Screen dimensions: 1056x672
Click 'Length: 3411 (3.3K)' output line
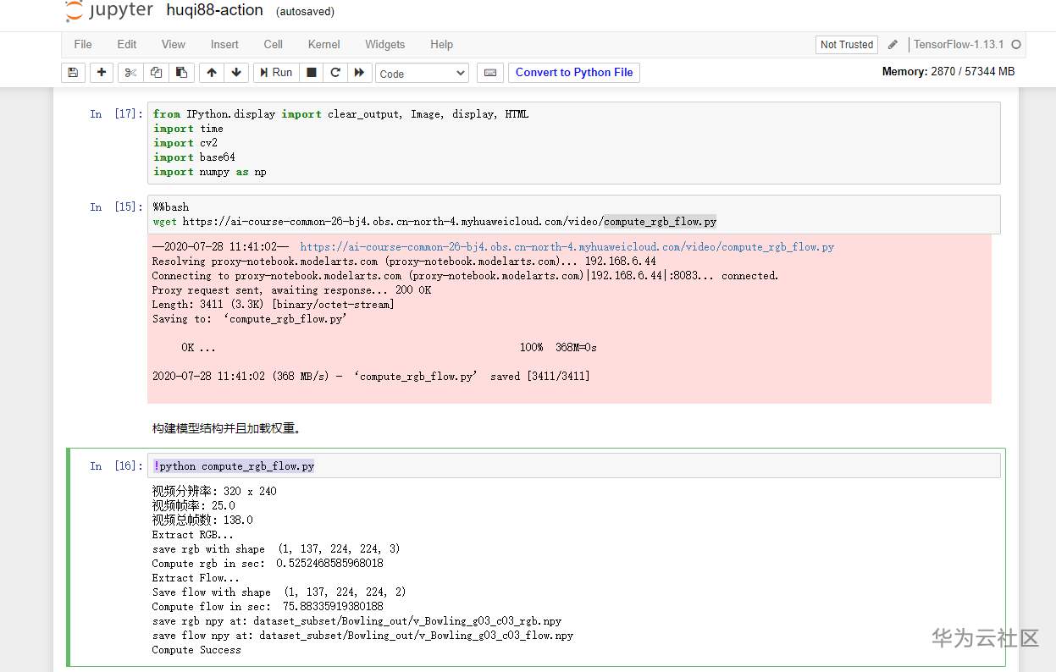pyautogui.click(x=273, y=305)
